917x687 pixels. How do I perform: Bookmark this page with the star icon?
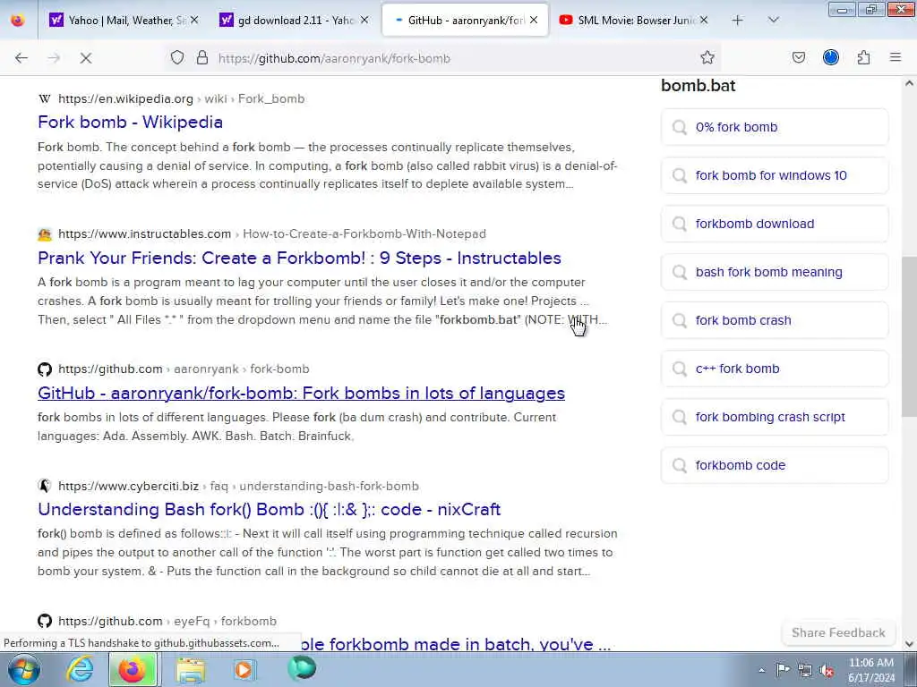(707, 58)
